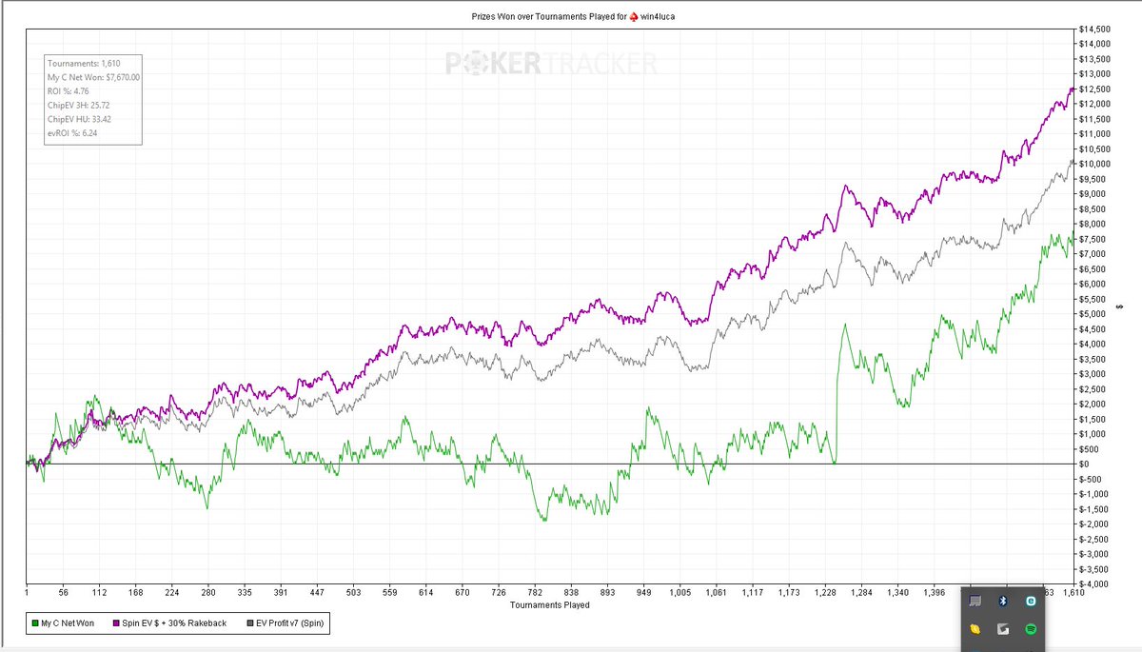1142x652 pixels.
Task: Select the 'EV Profit v7 (Spin)' legend label
Action: pyautogui.click(x=290, y=624)
